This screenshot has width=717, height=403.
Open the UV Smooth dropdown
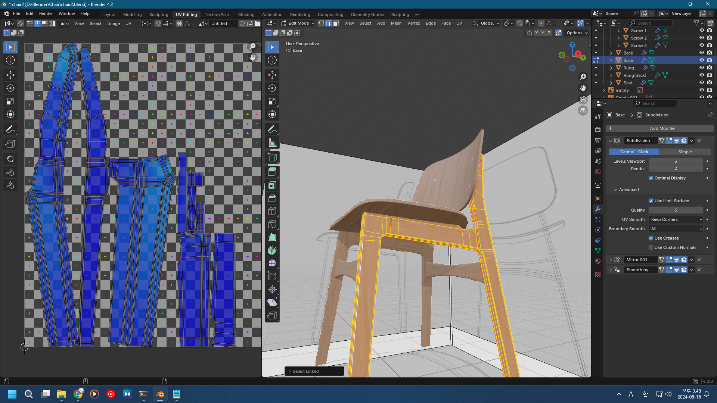tap(676, 219)
